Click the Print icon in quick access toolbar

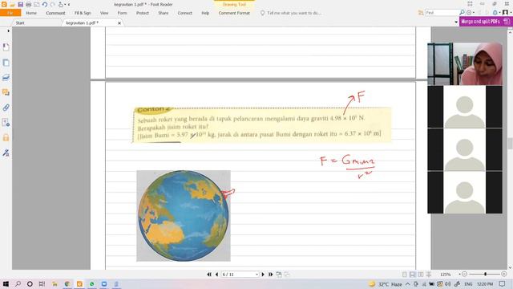29,5
